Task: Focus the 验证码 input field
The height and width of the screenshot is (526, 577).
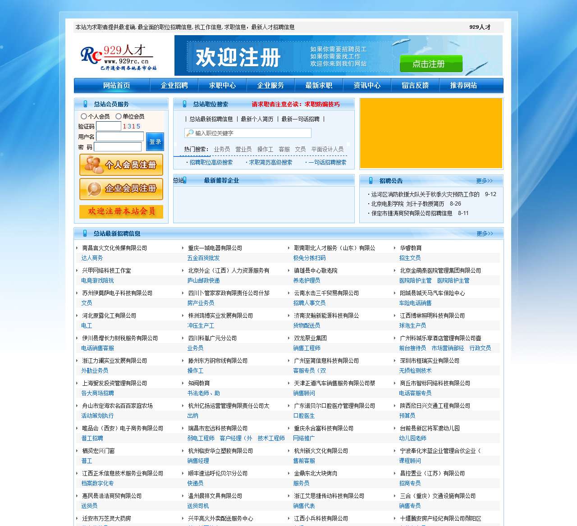Action: [108, 126]
